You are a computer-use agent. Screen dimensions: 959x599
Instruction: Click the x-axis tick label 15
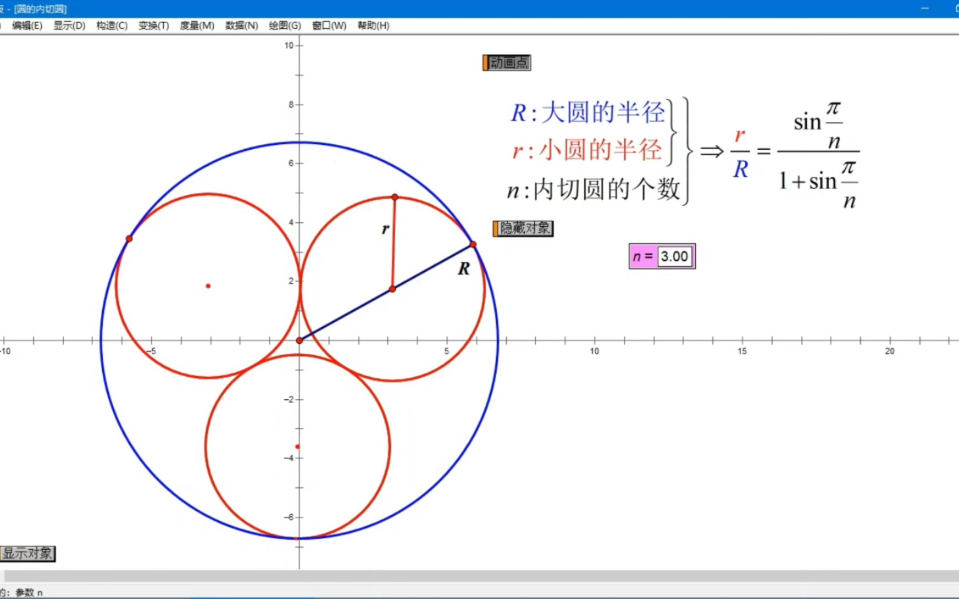pos(742,351)
